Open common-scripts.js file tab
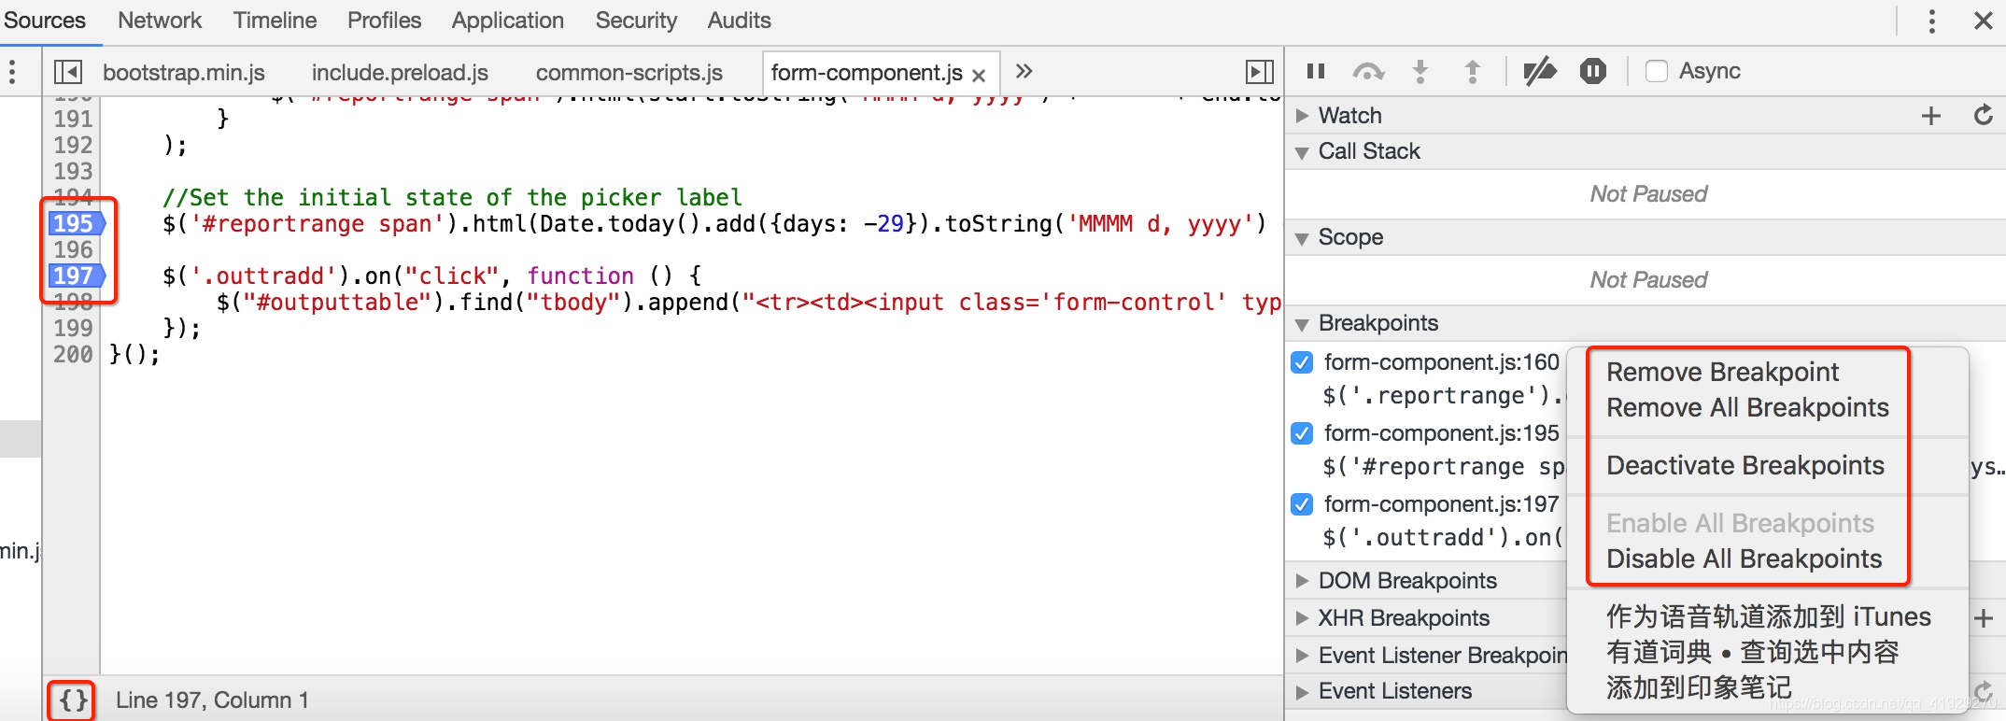 click(629, 72)
